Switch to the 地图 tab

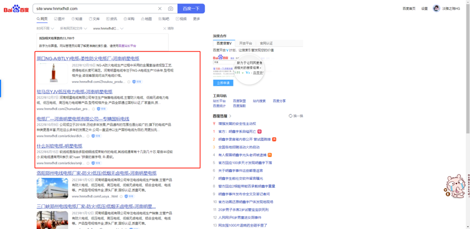(x=146, y=19)
